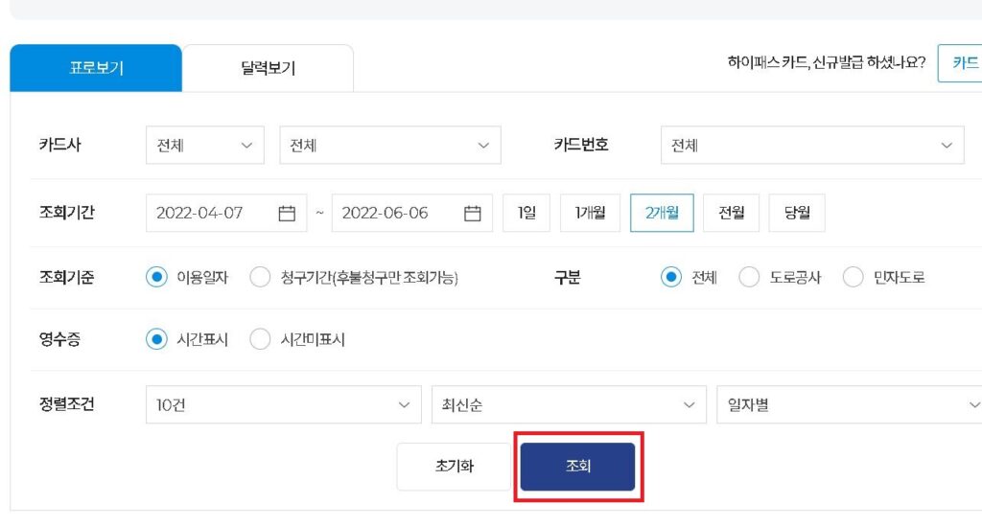
Task: Switch to the 표로보기 tab
Action: click(x=96, y=68)
